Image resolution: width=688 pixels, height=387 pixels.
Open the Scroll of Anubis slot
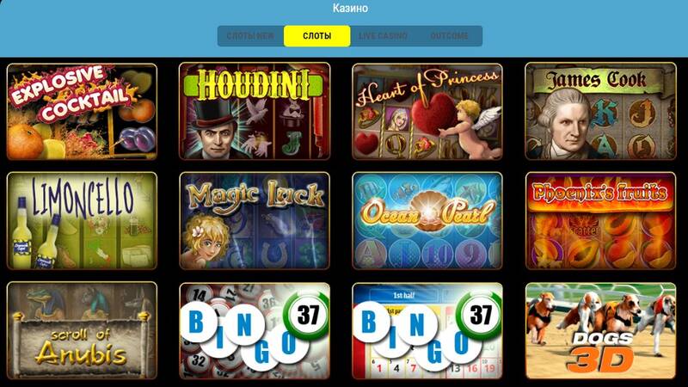82,330
